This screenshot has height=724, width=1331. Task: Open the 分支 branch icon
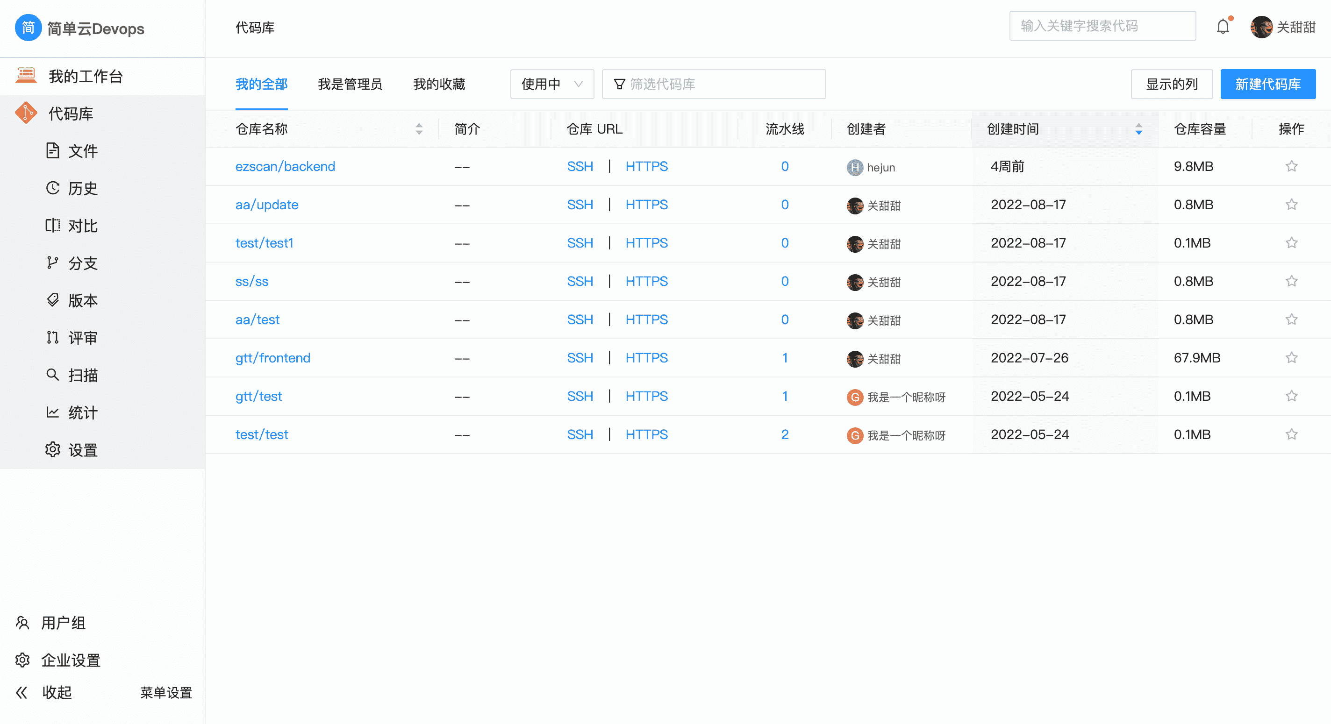[52, 263]
